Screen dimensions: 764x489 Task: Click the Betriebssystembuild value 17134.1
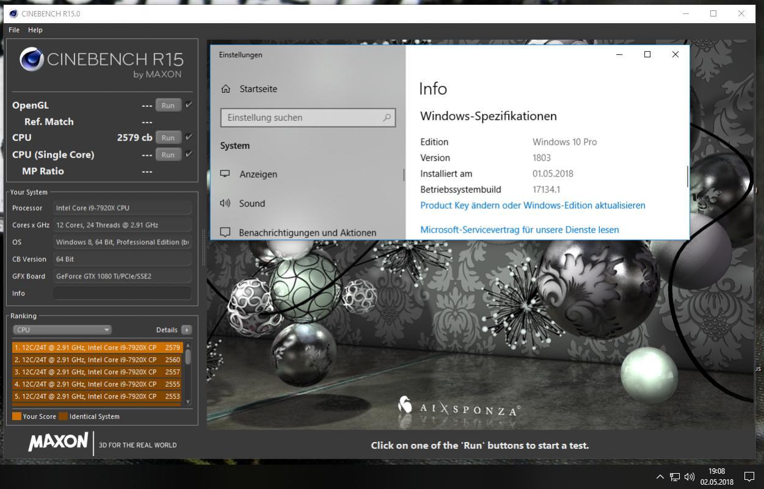click(546, 190)
